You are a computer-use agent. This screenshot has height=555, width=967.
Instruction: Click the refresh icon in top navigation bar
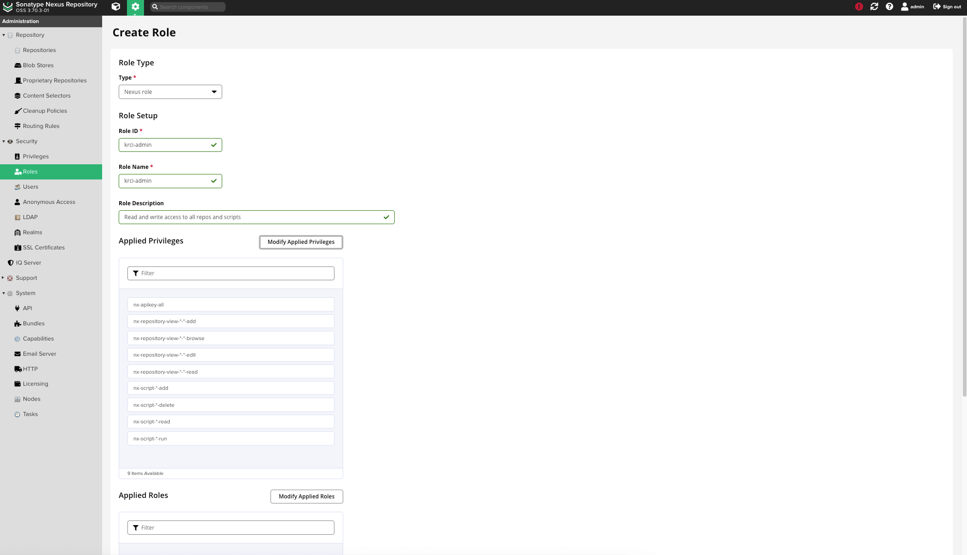click(x=875, y=7)
